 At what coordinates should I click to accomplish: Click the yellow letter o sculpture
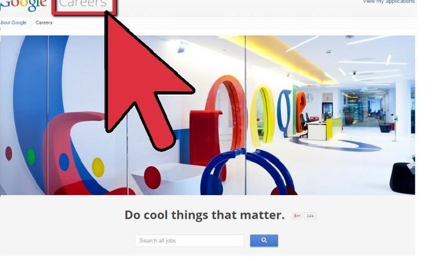click(263, 116)
